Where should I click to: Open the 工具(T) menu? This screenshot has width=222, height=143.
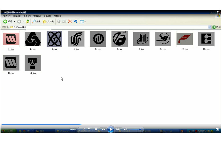[x=47, y=16]
